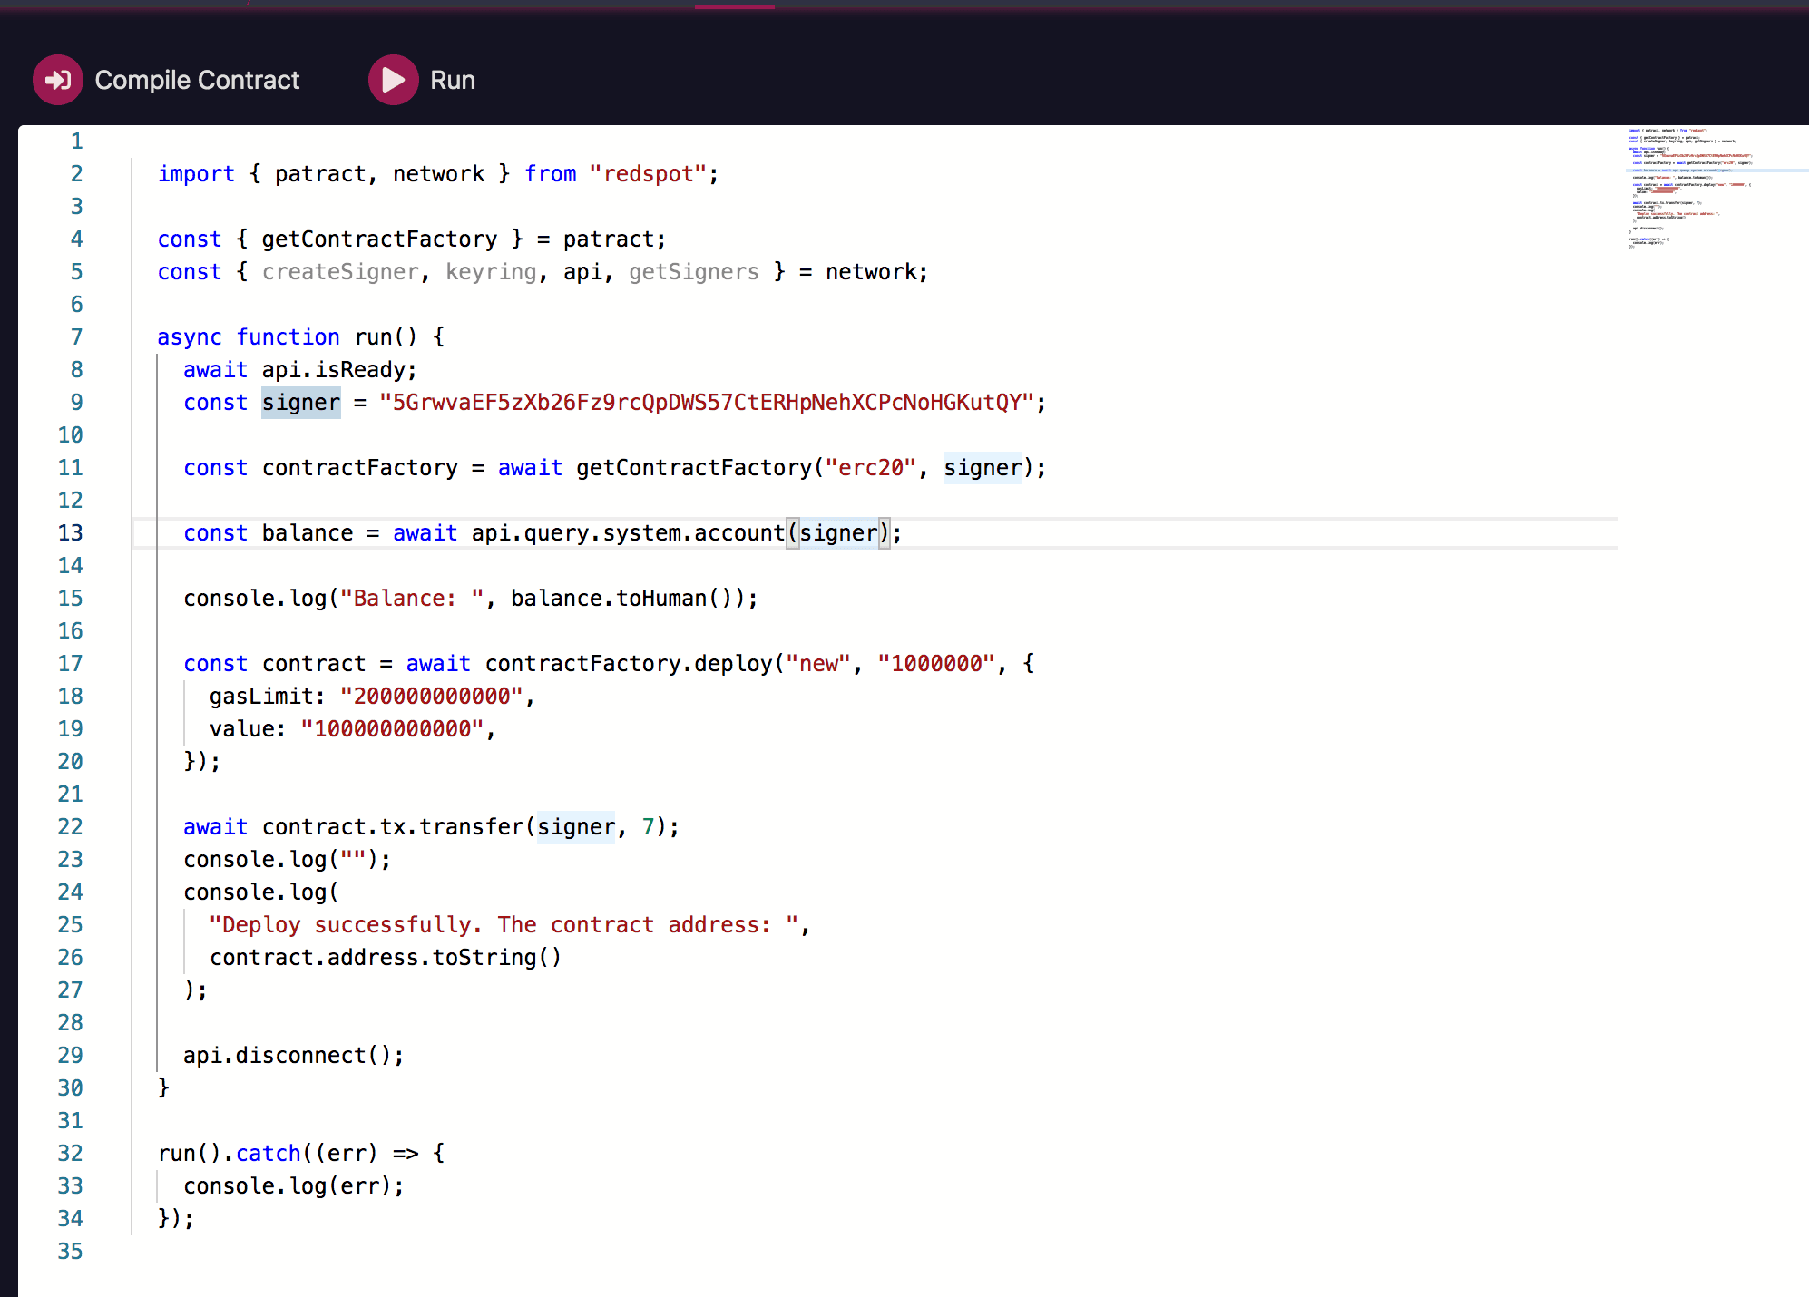
Task: Click the gasLimit value "200000000000"
Action: tap(431, 697)
